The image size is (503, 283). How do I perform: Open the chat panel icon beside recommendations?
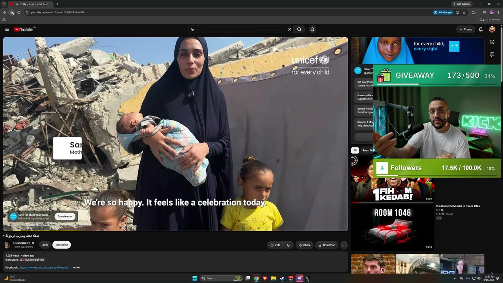[x=492, y=55]
